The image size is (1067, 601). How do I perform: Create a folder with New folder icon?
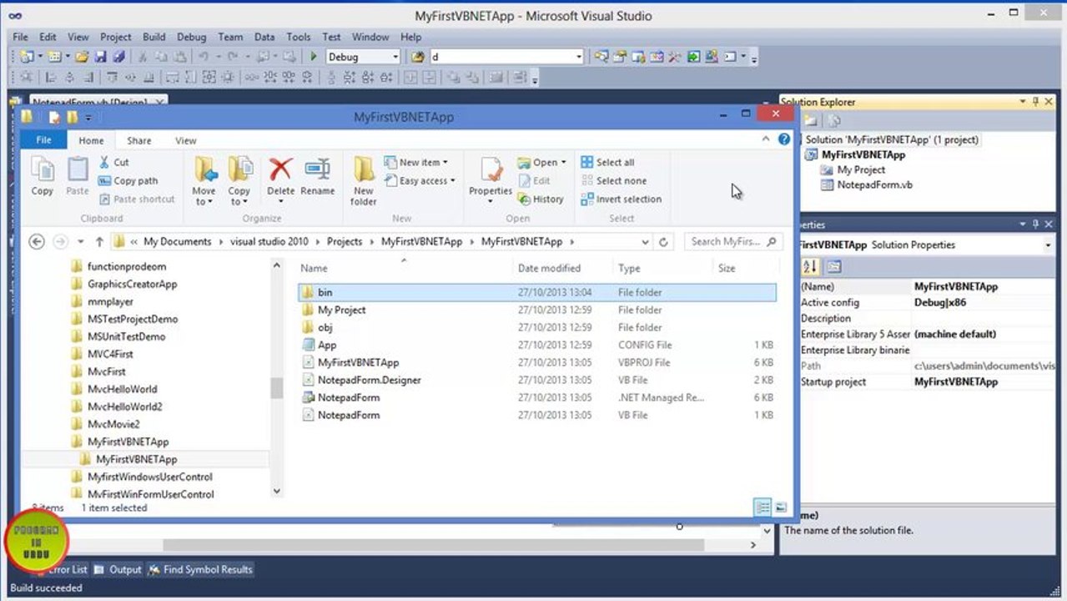tap(363, 179)
